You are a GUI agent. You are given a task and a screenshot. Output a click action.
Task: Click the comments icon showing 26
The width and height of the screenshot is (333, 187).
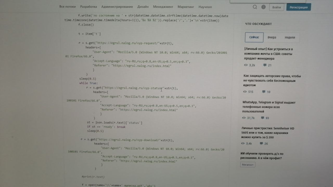click(x=261, y=143)
